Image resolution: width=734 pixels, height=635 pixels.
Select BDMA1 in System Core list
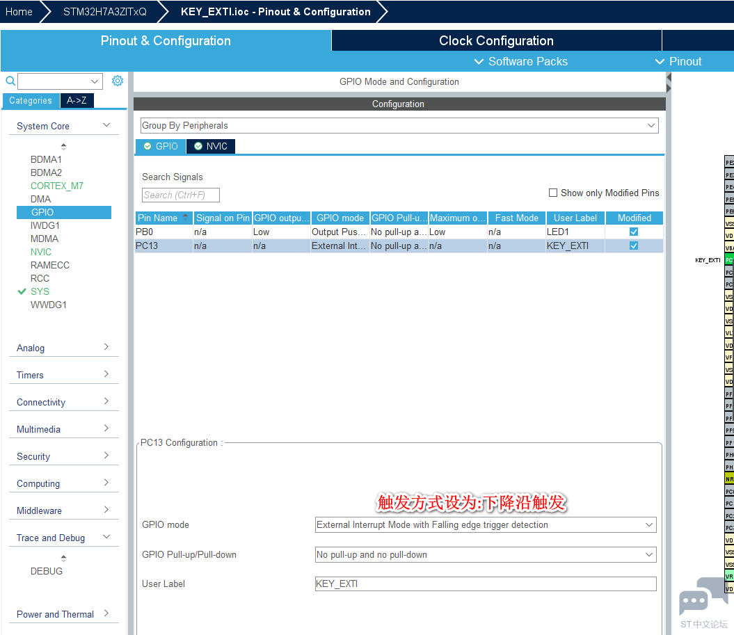click(47, 159)
